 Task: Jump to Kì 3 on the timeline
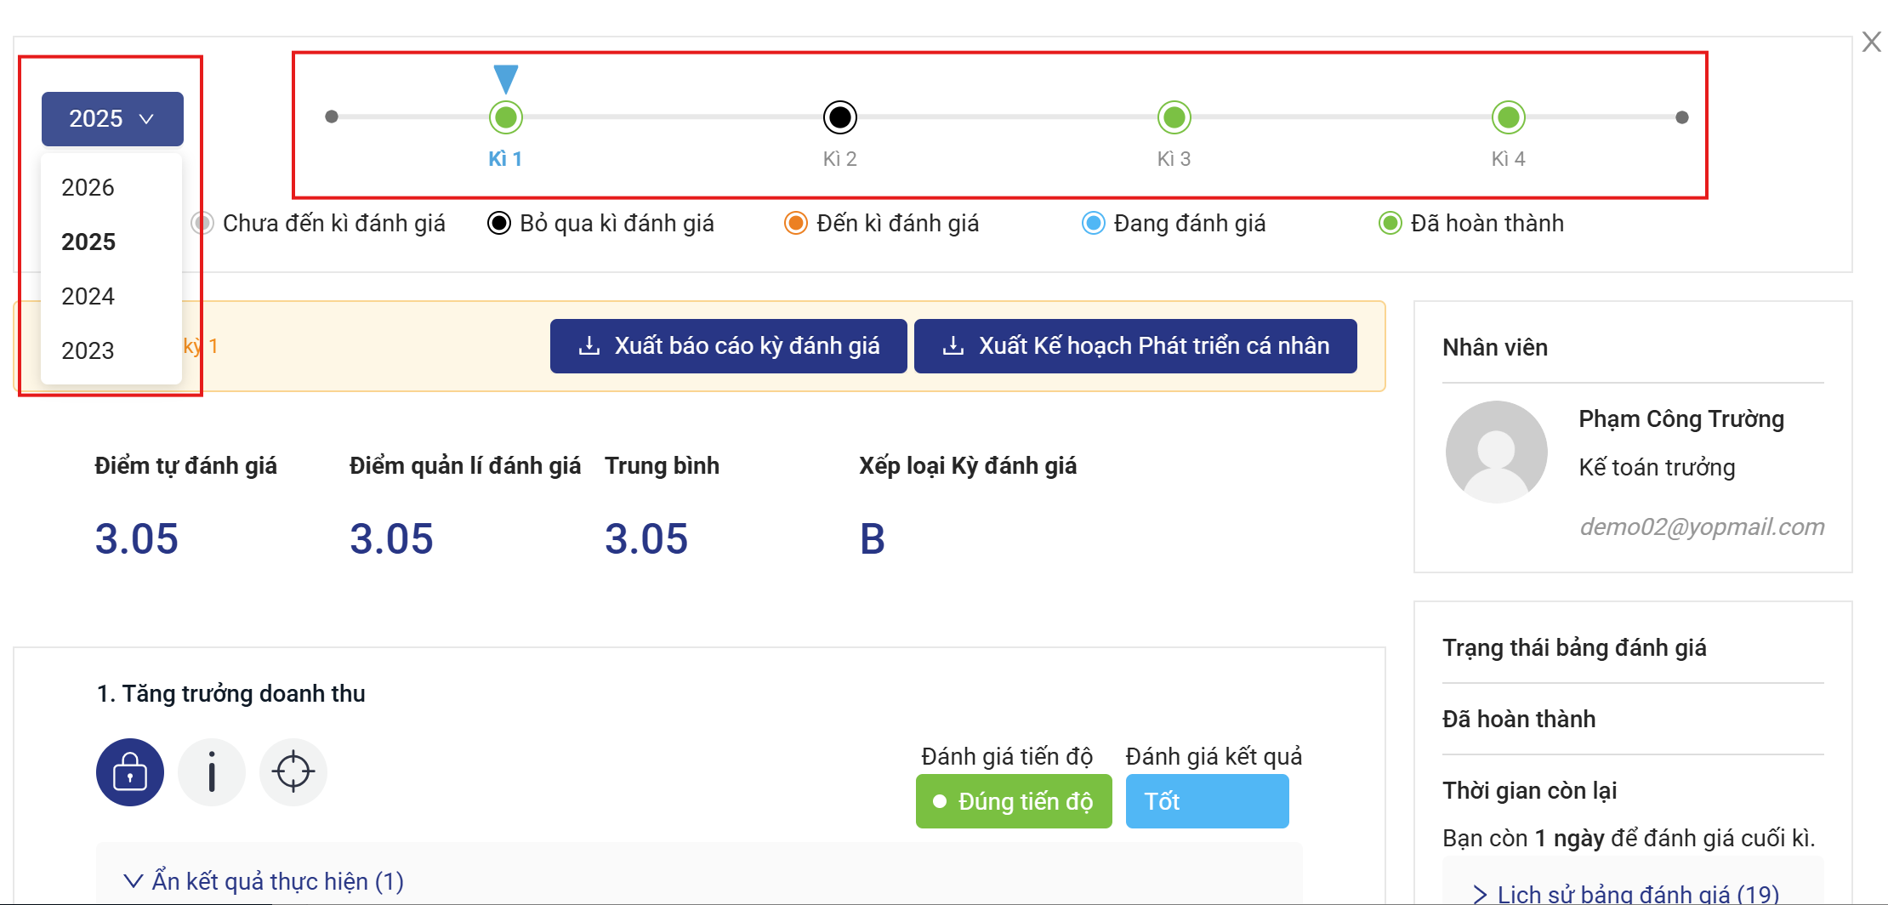(1174, 117)
